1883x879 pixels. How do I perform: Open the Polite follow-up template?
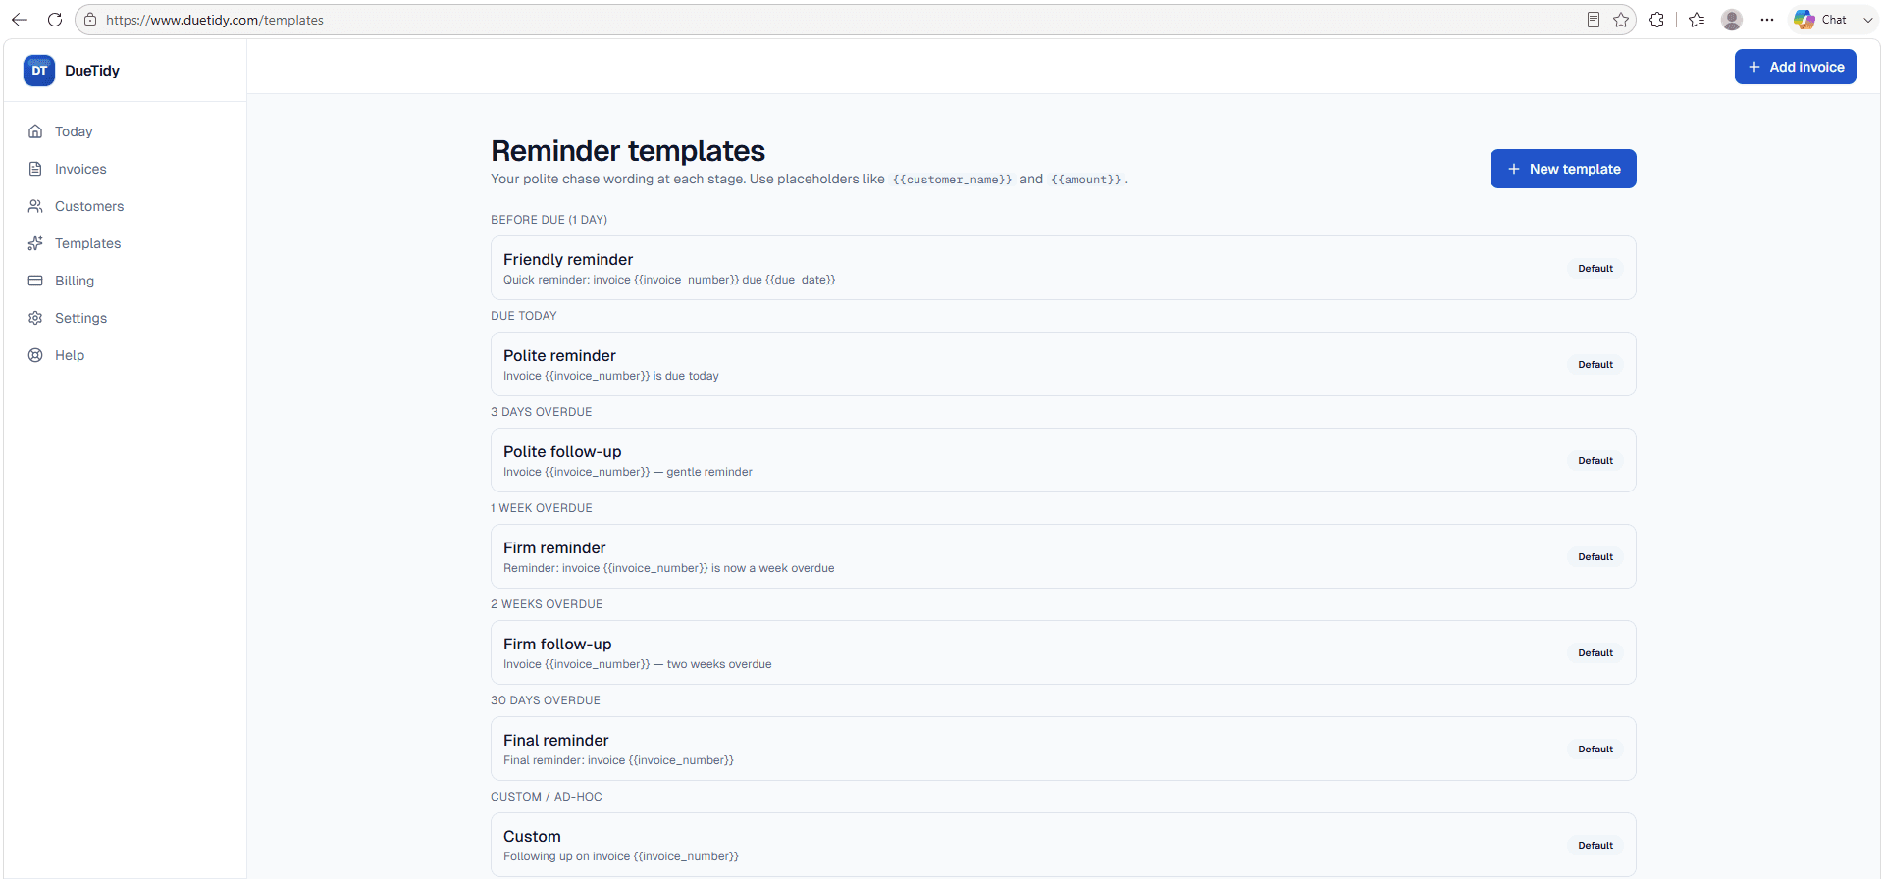[1063, 460]
